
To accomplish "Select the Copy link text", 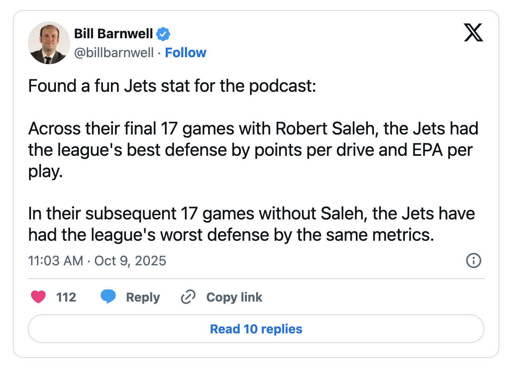I will [x=234, y=298].
